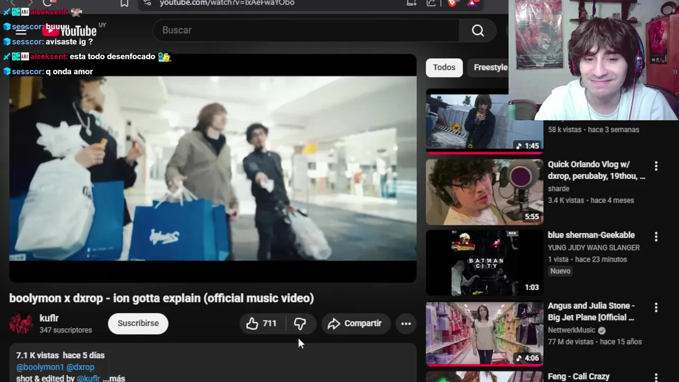The width and height of the screenshot is (679, 382).
Task: Open options menu for blue sherman-Geekable
Action: [x=656, y=237]
